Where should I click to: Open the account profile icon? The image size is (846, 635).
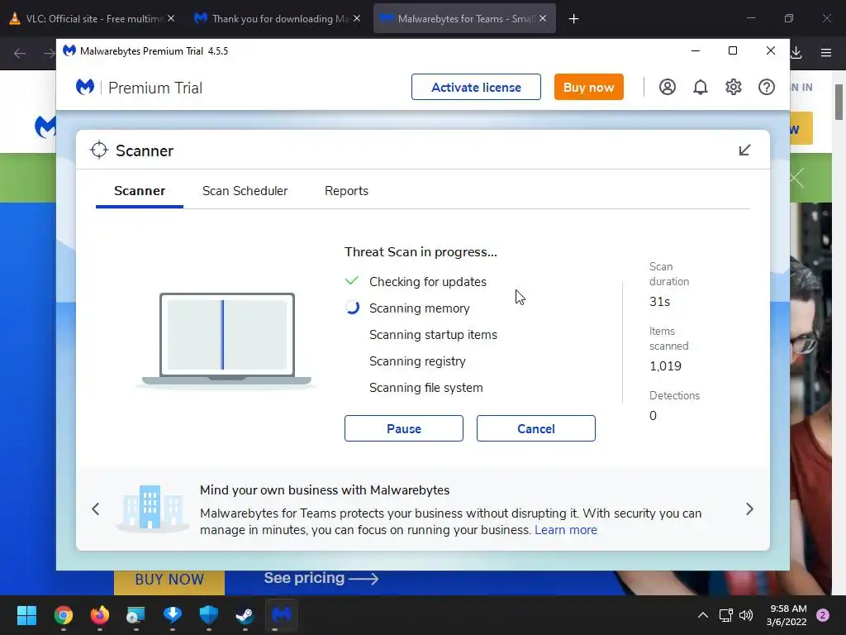coord(667,87)
